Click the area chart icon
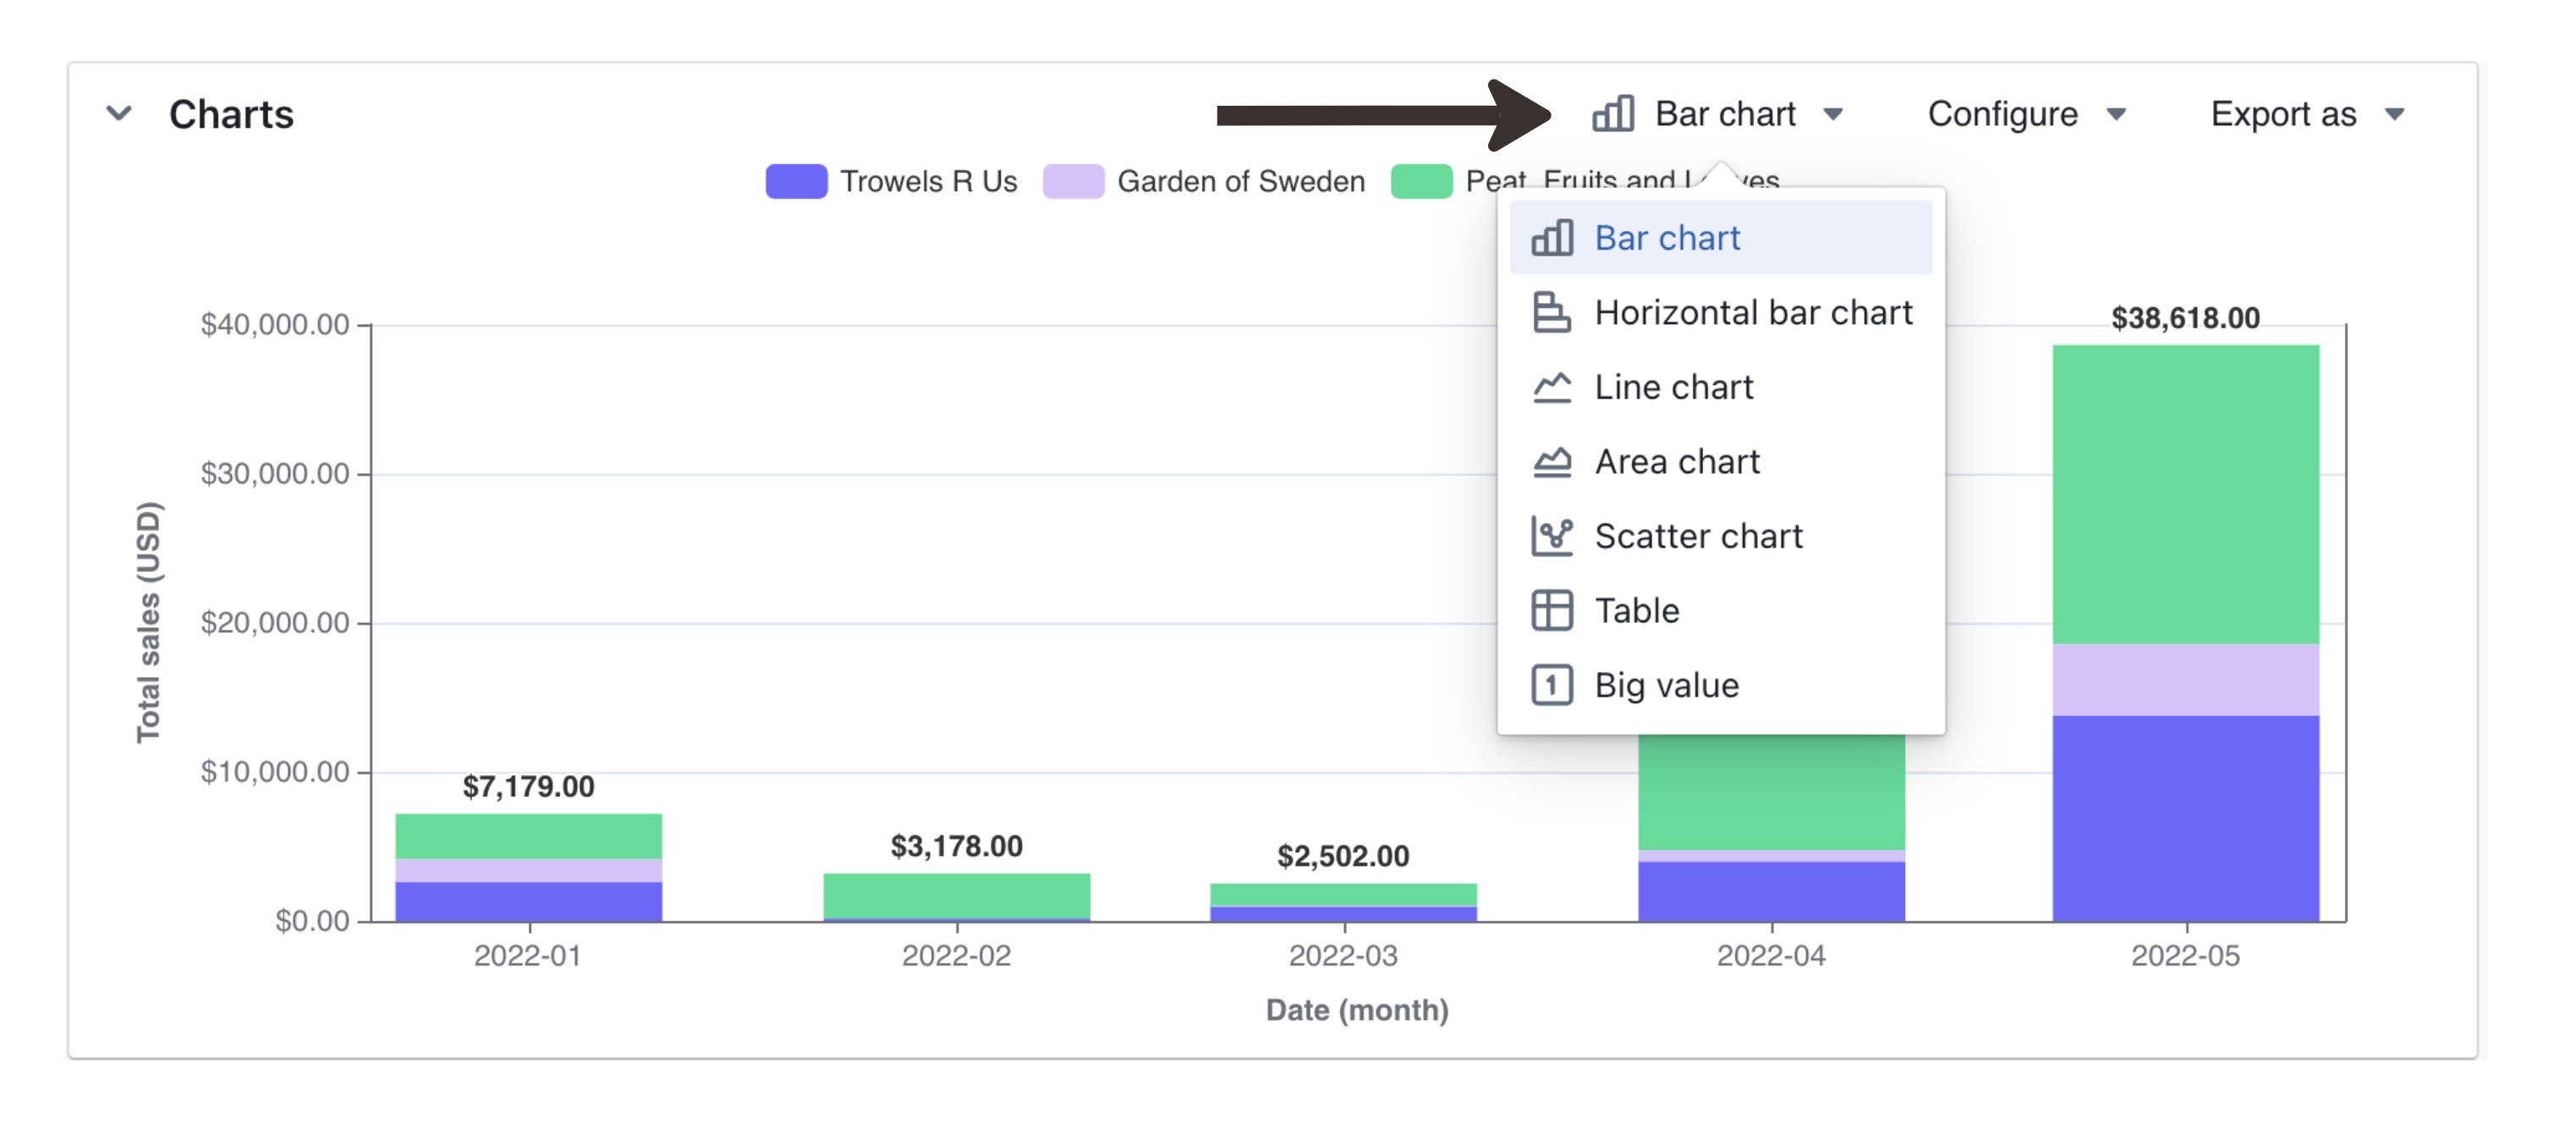Screen dimensions: 2549x1123 [x=1552, y=461]
